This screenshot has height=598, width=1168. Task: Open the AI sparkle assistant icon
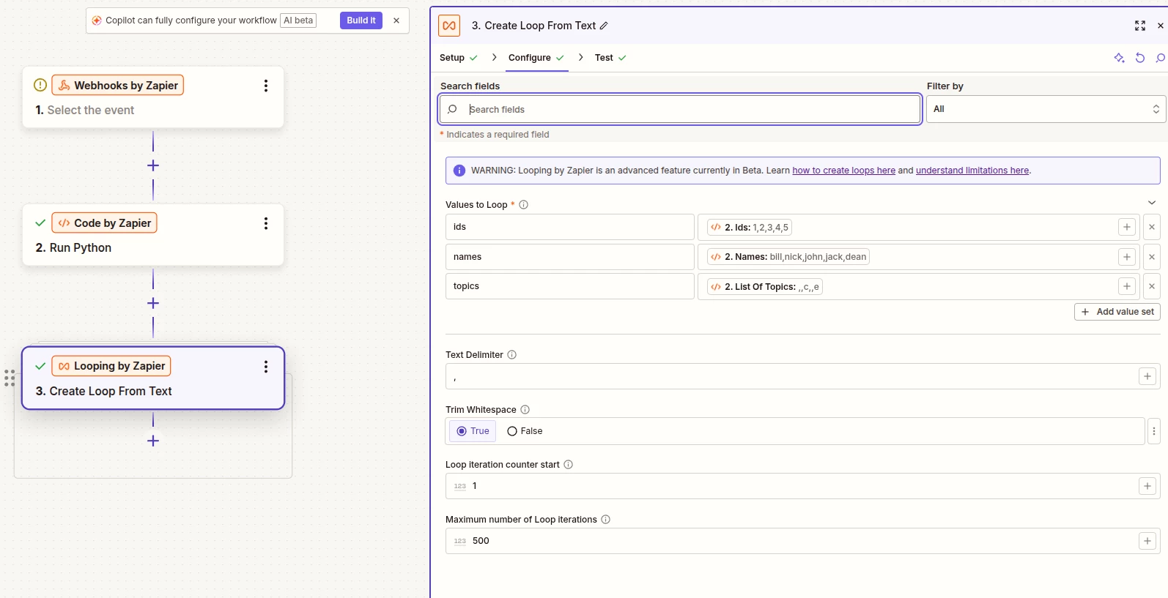(x=1120, y=58)
